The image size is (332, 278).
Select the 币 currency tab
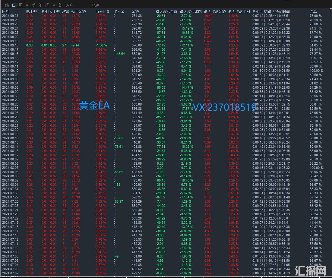pos(47,5)
